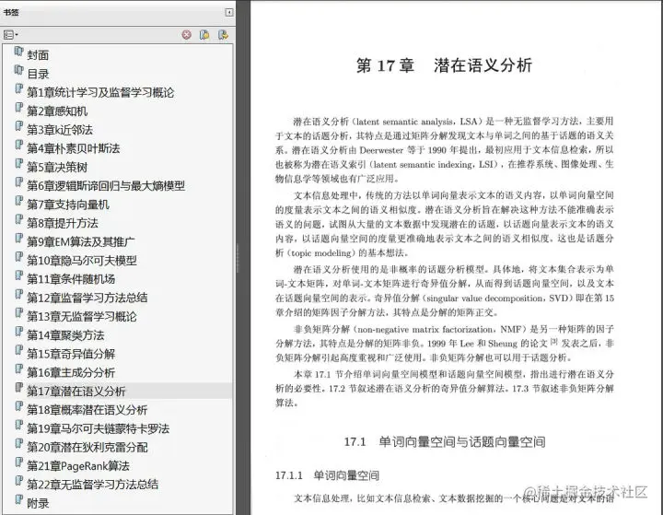
Task: Open 第12章监督学习方法总结 bookmark
Action: (x=87, y=298)
